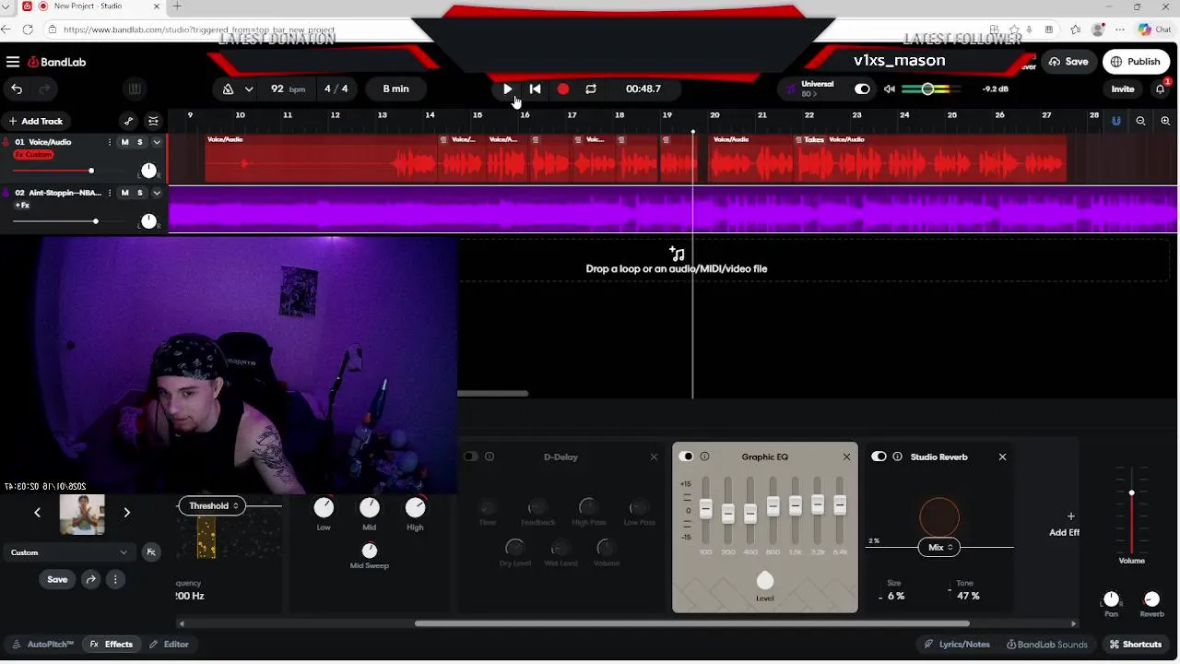Remove the Studio Reverb effect
Viewport: 1180px width, 664px height.
coord(1002,456)
